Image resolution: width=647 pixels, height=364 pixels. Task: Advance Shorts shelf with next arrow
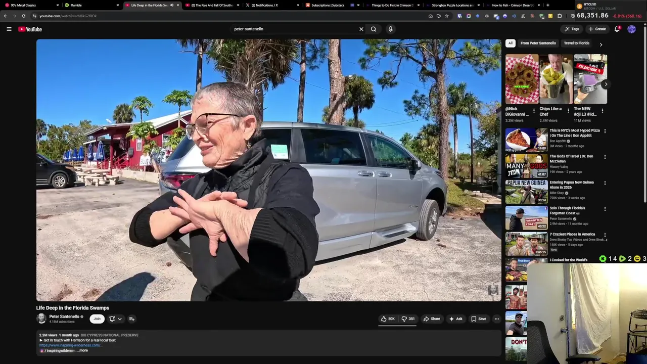click(x=605, y=84)
